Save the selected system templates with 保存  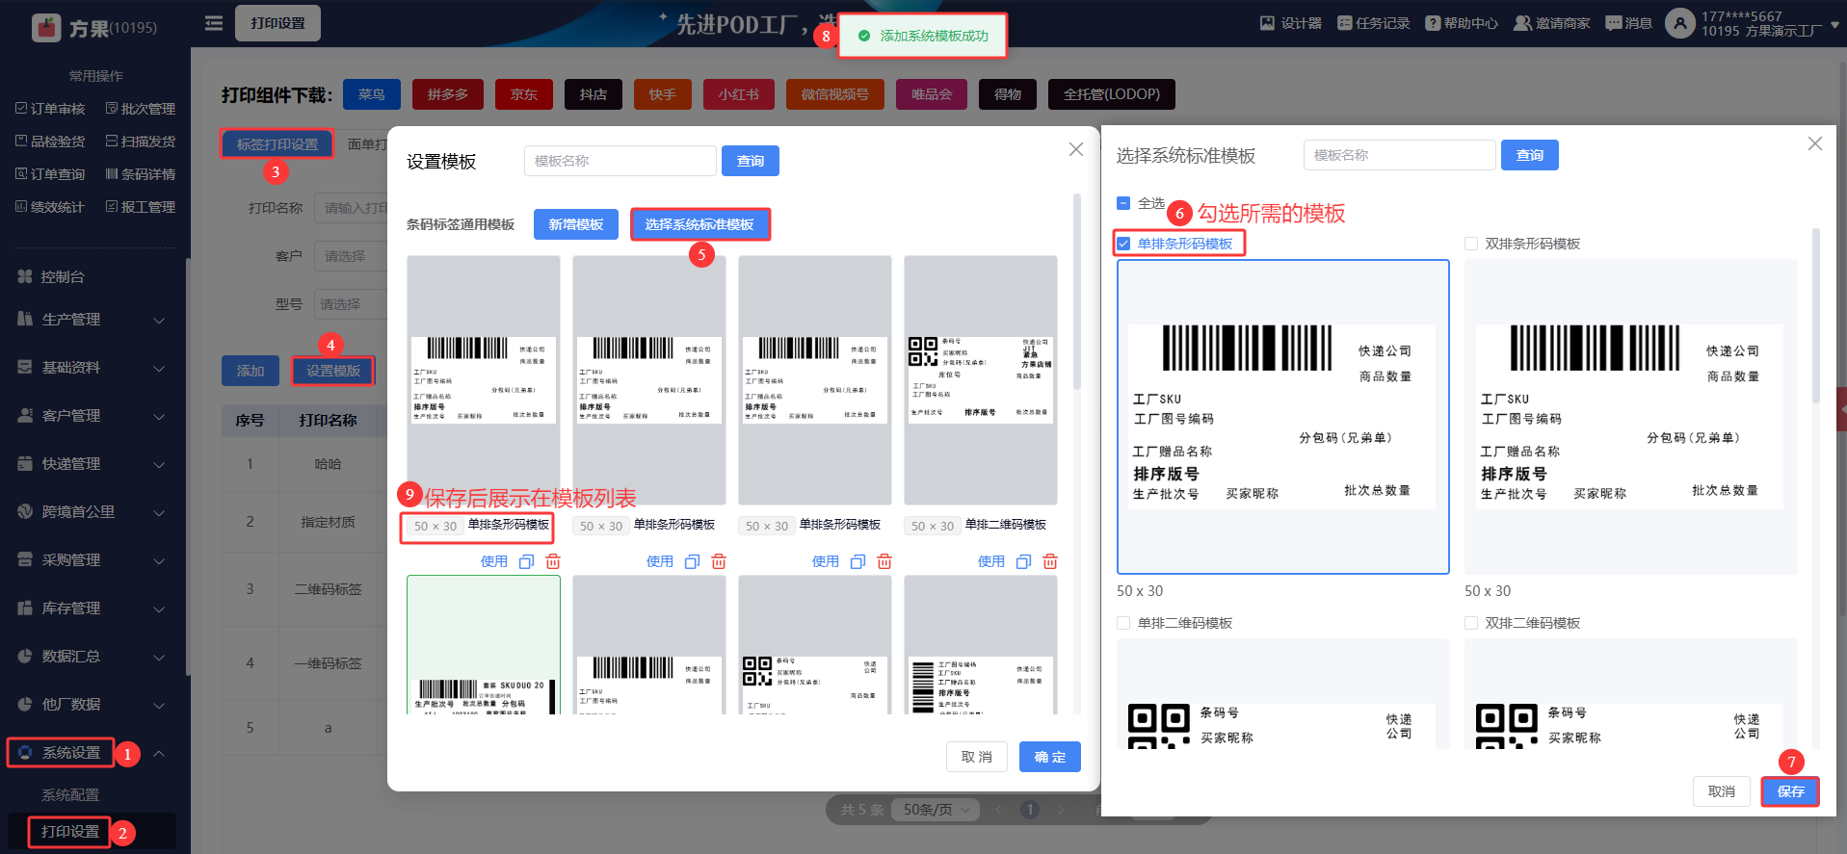[x=1790, y=791]
